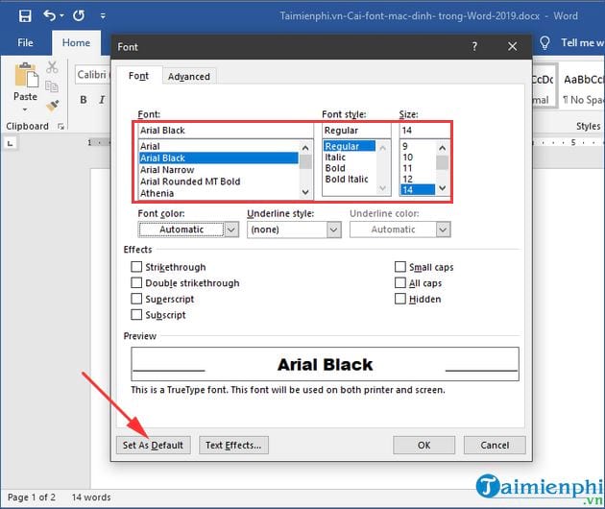Select Athenia in the font list
Image resolution: width=605 pixels, height=509 pixels.
pyautogui.click(x=218, y=193)
